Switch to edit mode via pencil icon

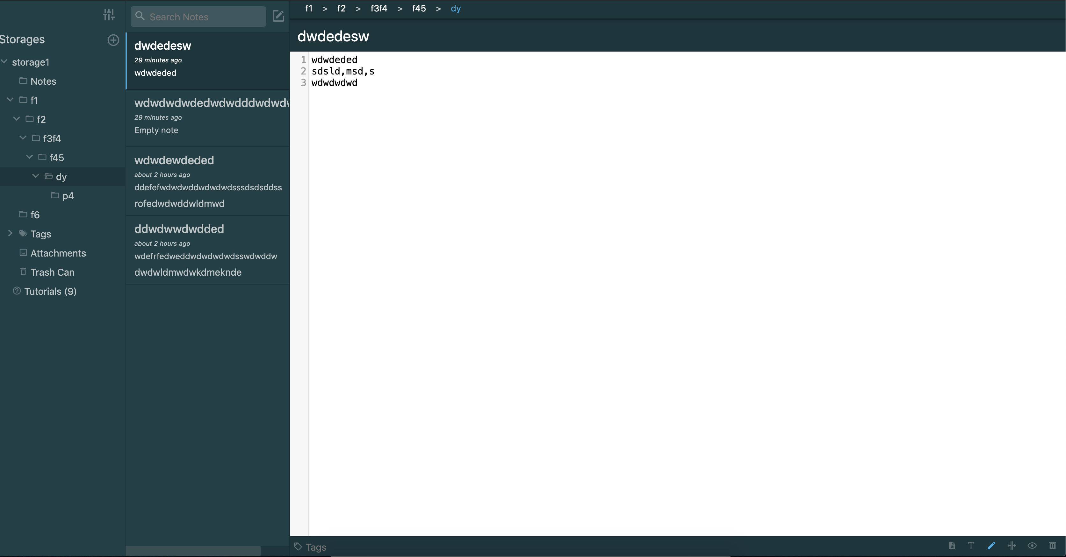pyautogui.click(x=991, y=546)
